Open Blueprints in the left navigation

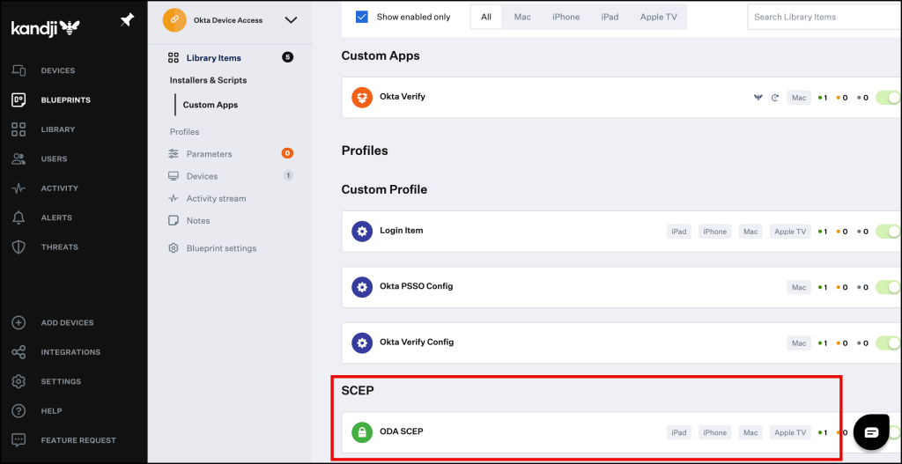tap(65, 100)
